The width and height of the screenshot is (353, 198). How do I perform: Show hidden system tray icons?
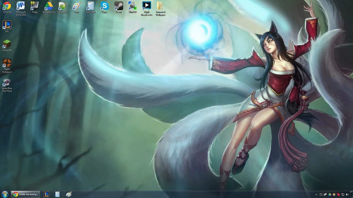pos(316,194)
